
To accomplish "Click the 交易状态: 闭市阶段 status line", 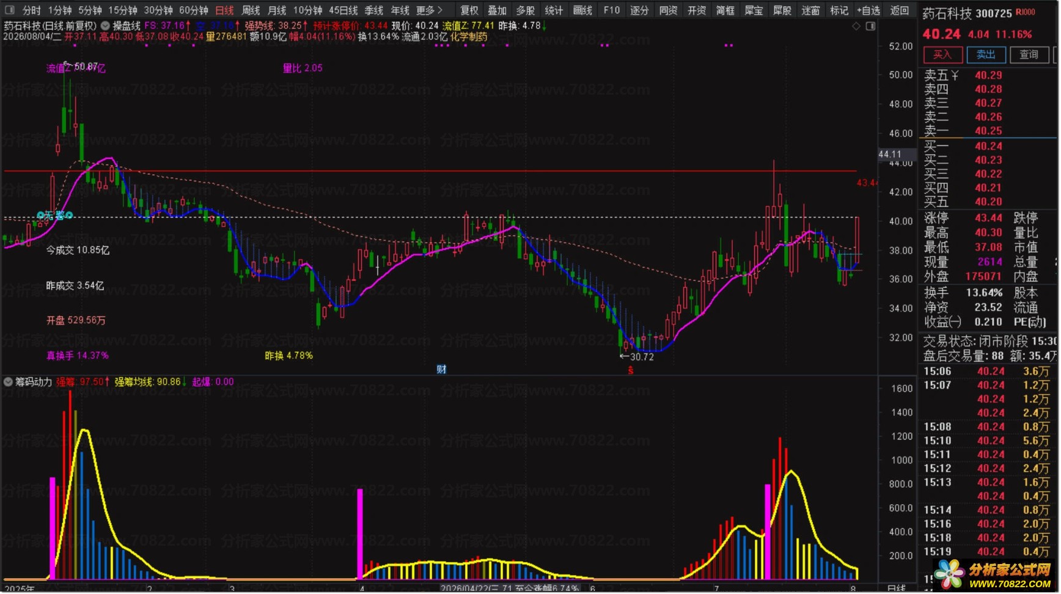I will [x=989, y=341].
